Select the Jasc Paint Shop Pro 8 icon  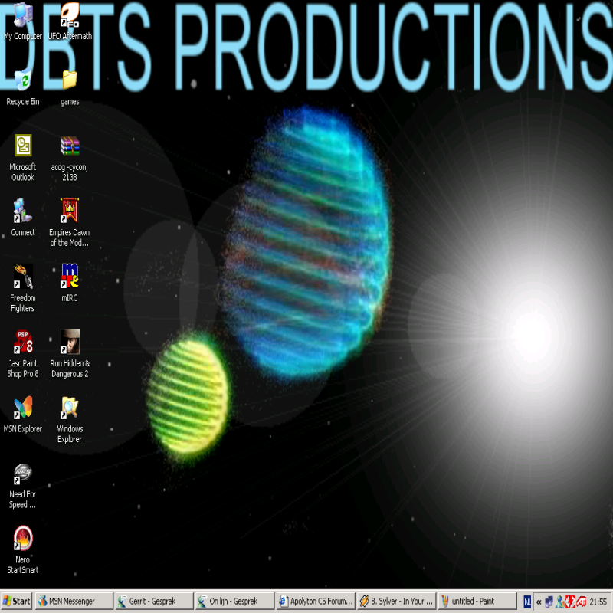[23, 342]
